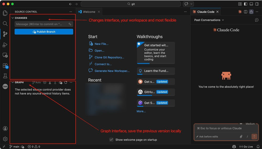The image size is (262, 149).
Task: Collapse the Changes section
Action: [x=13, y=18]
